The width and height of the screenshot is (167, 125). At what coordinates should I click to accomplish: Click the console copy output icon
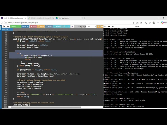[x=113, y=27]
